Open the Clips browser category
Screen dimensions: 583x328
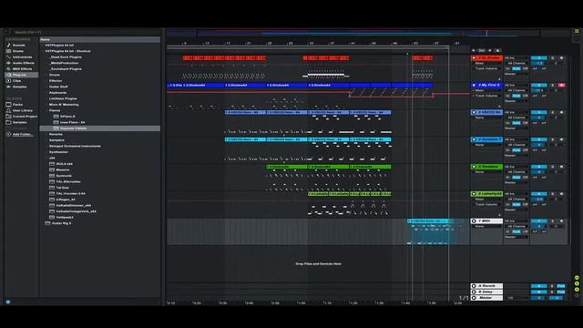pos(16,81)
